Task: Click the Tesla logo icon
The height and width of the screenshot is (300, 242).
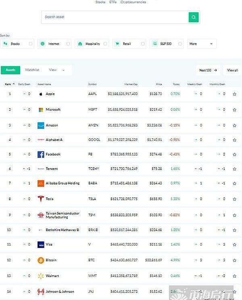Action: [41, 199]
